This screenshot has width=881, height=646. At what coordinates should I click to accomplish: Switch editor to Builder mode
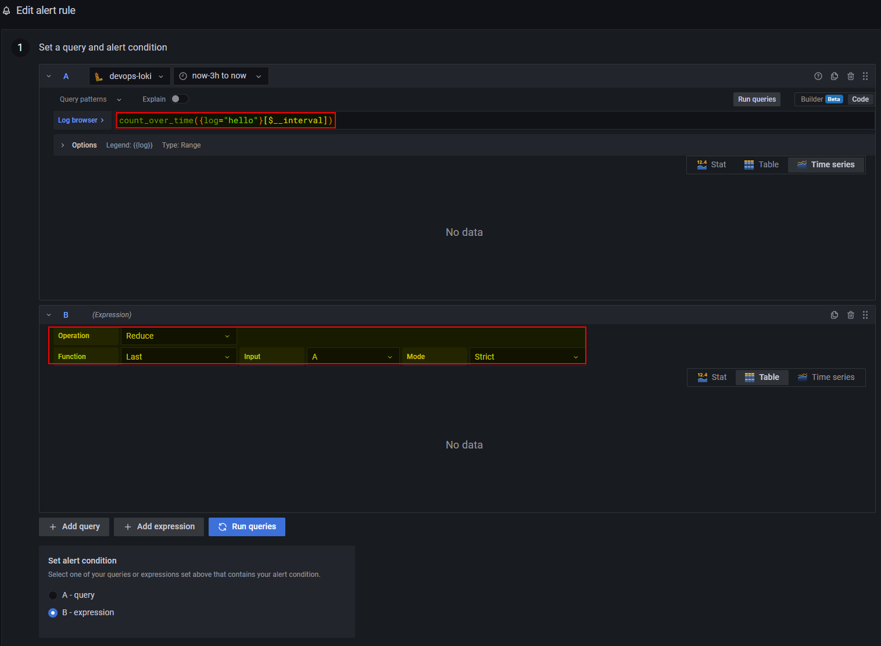[x=821, y=99]
